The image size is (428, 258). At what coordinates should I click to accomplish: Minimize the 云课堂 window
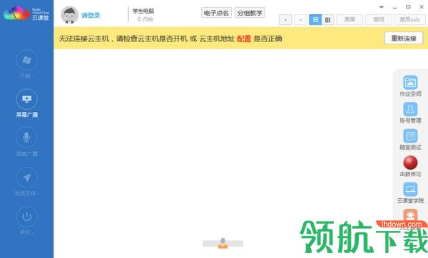(x=394, y=7)
